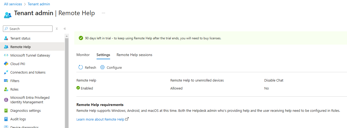Click the Configure gear button
The height and width of the screenshot is (128, 347).
[111, 67]
